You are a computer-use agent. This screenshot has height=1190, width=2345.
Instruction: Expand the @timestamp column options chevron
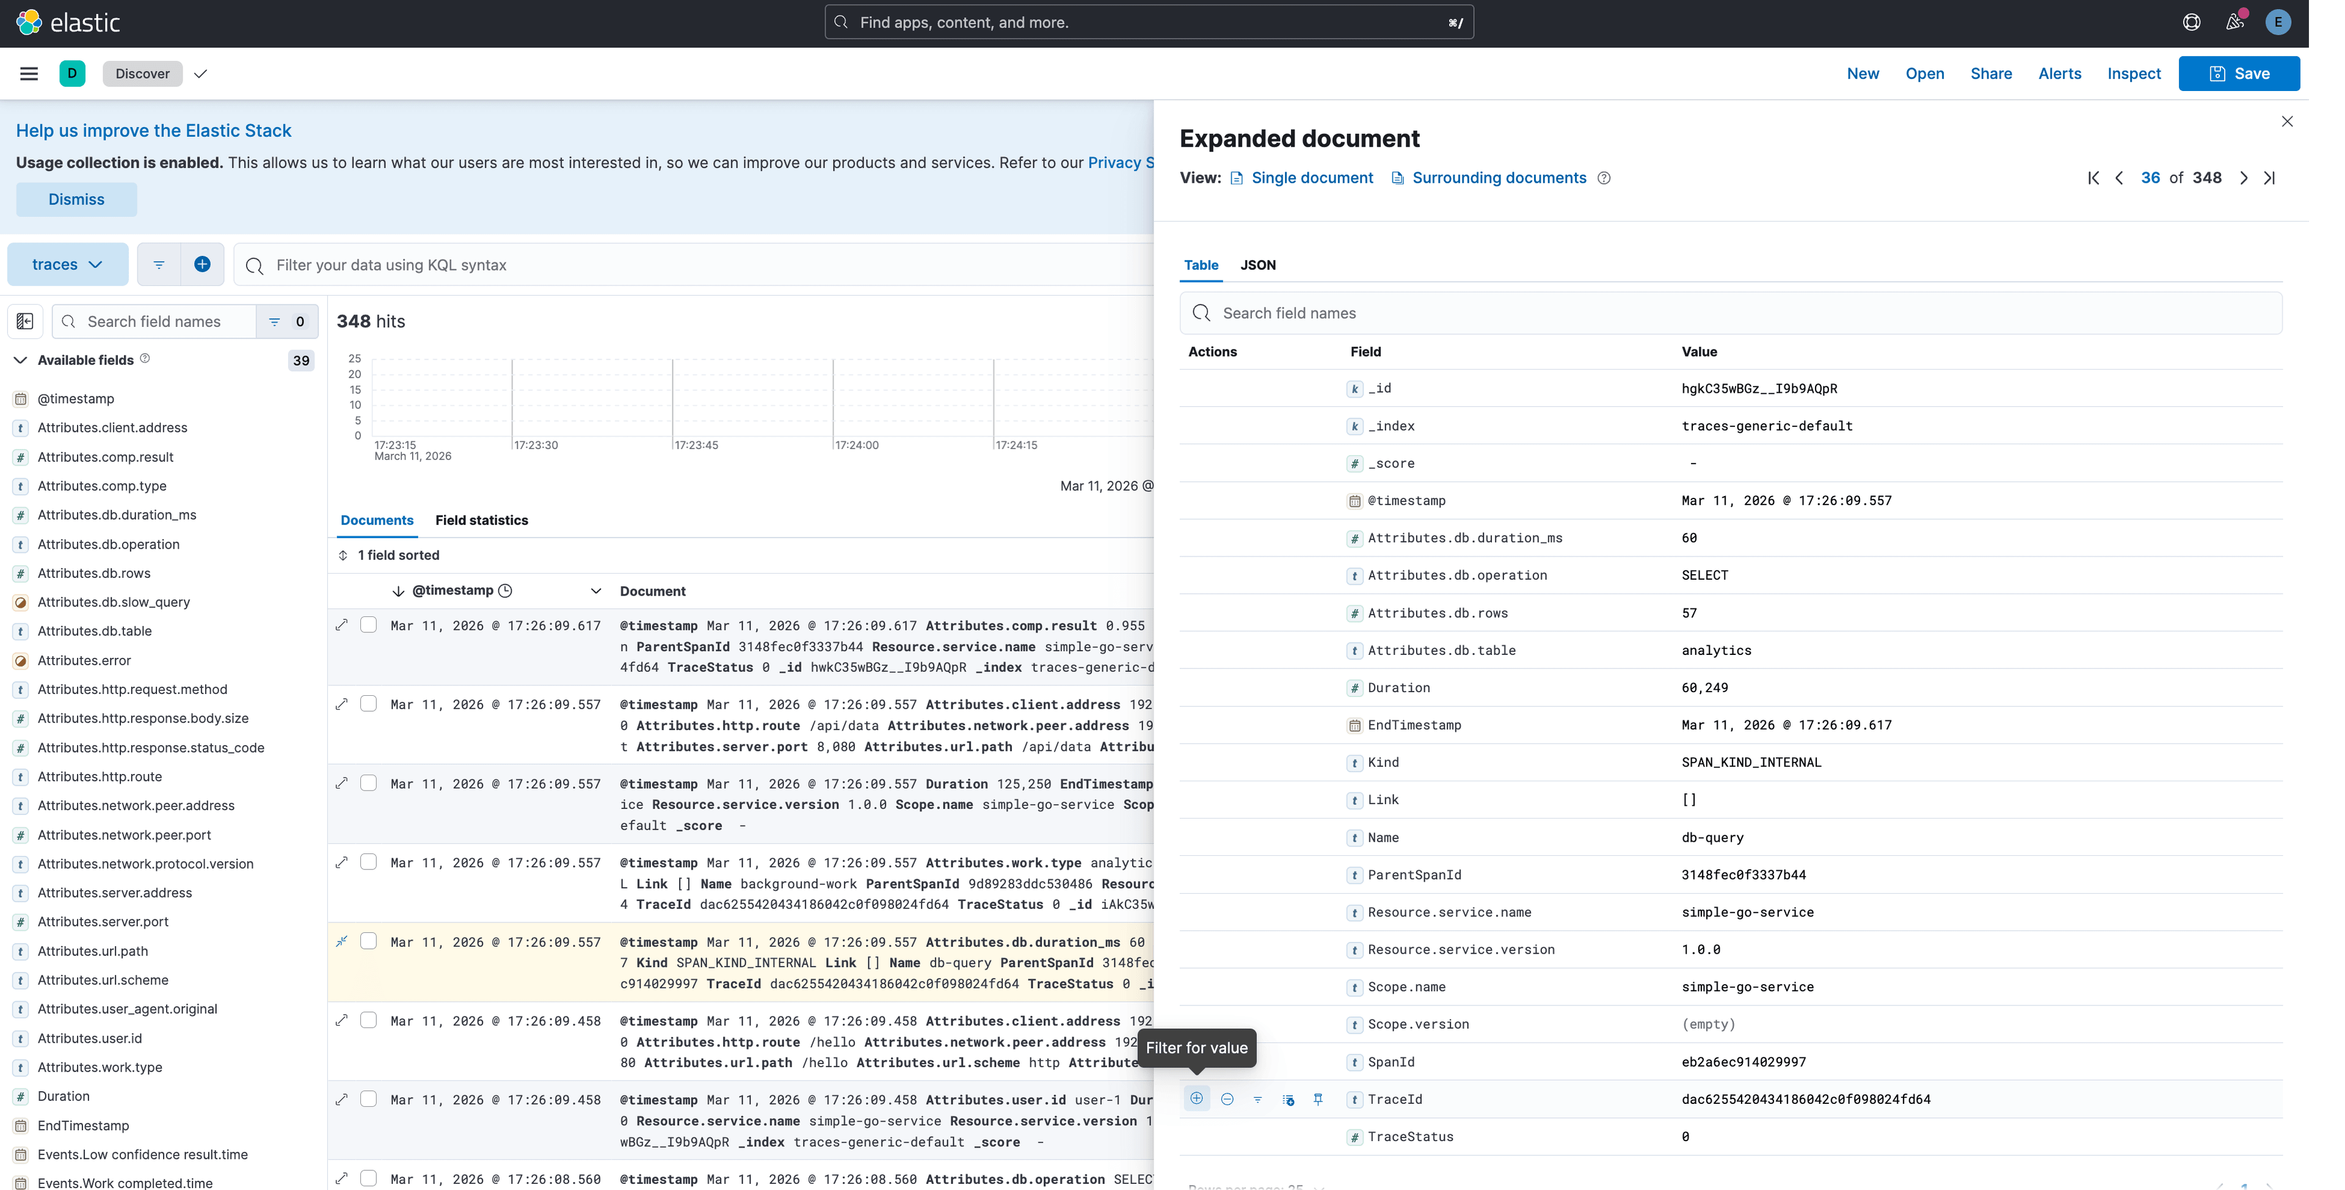[x=595, y=591]
